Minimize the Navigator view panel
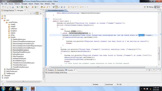This screenshot has width=162, height=91. [x=41, y=10]
